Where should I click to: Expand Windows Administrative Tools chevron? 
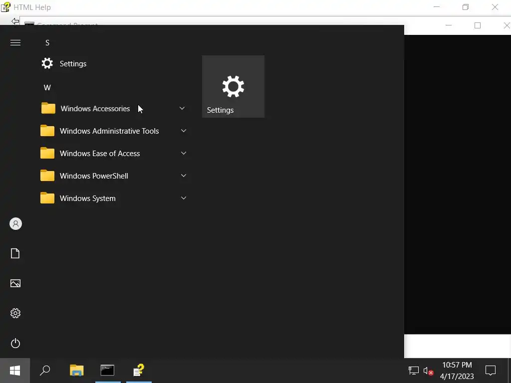(x=184, y=131)
